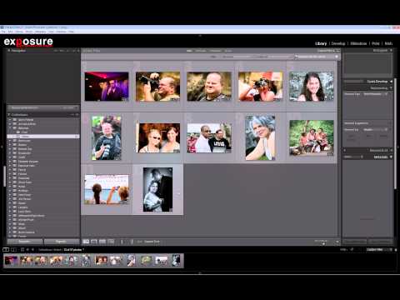Open the Web module
This screenshot has height=300, width=400.
388,43
